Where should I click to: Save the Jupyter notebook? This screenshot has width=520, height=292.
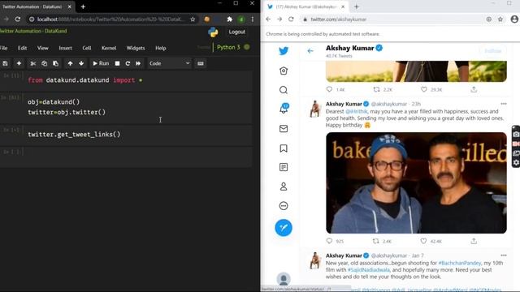(x=5, y=63)
